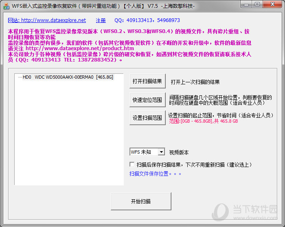285x227 pixels.
Task: Start scanning with the 开始扫描 button
Action: coord(140,201)
